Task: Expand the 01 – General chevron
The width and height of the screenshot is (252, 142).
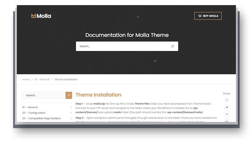Action: coord(71,107)
